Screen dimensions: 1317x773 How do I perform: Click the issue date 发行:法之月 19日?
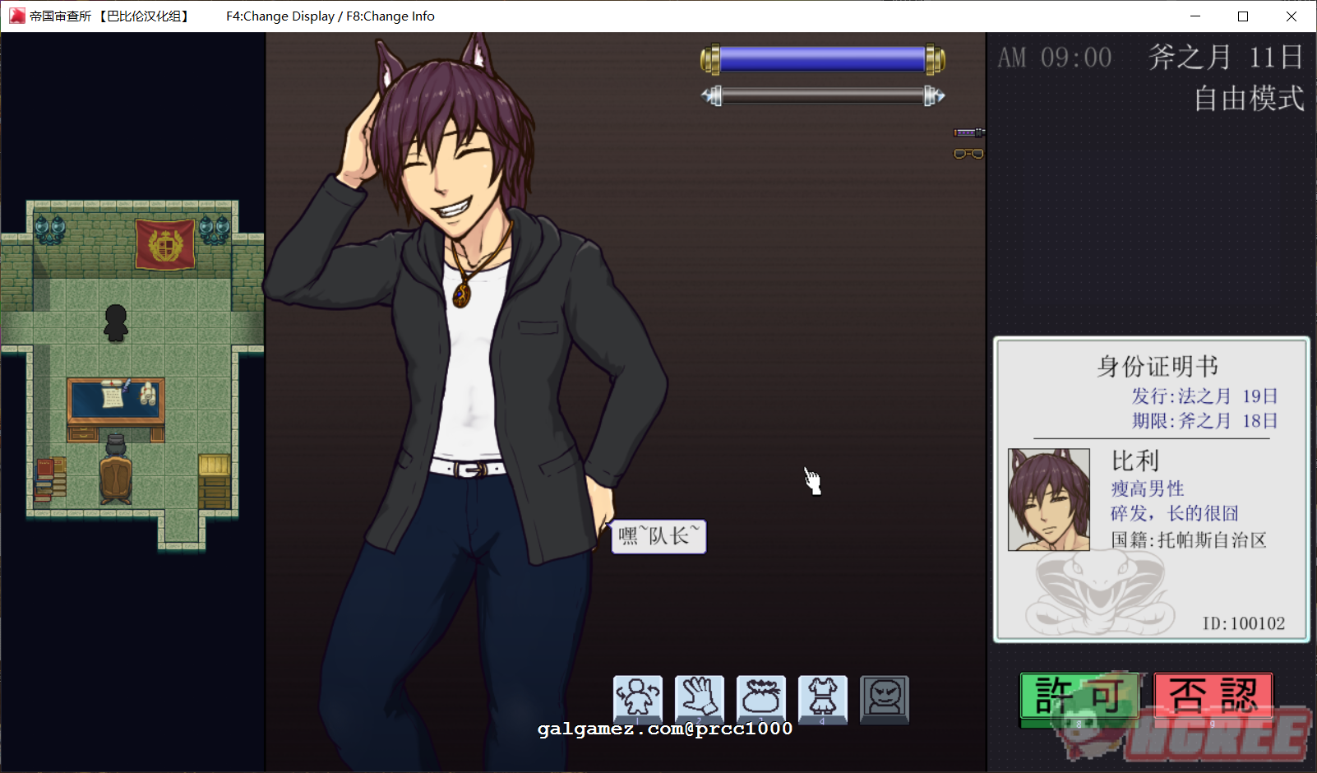tap(1204, 396)
